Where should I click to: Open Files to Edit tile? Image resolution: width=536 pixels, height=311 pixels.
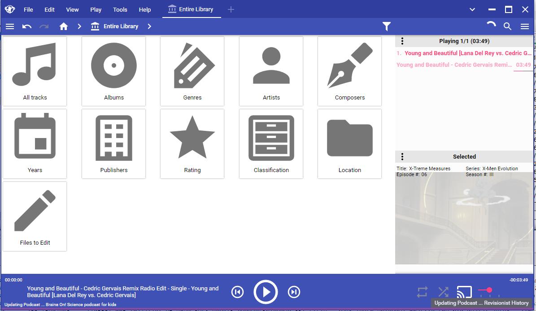[x=35, y=216]
